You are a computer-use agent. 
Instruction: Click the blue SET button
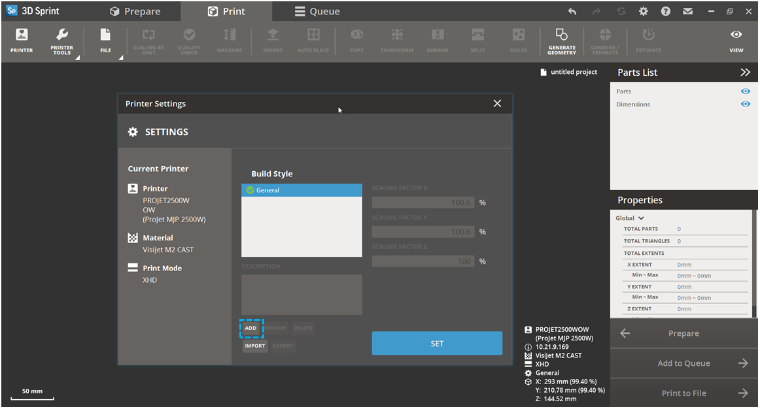[x=437, y=344]
